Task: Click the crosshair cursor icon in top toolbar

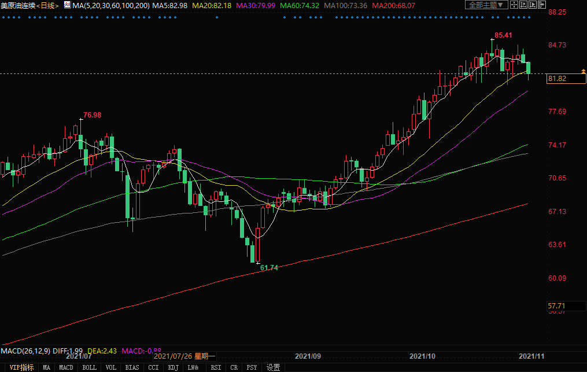Action: (515, 5)
